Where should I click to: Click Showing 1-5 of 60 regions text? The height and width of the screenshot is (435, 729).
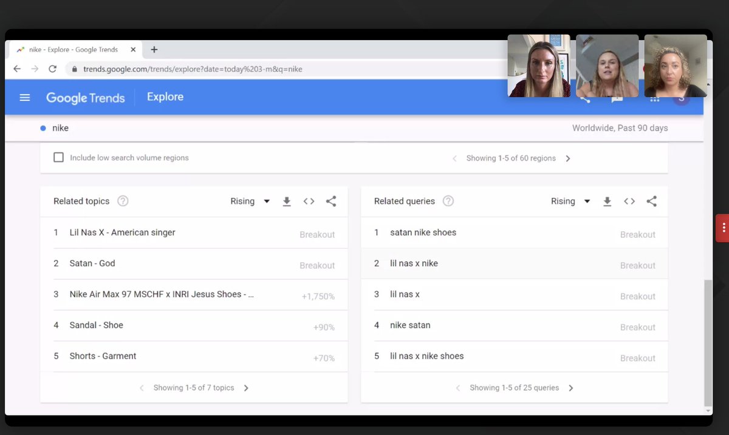[x=511, y=158]
